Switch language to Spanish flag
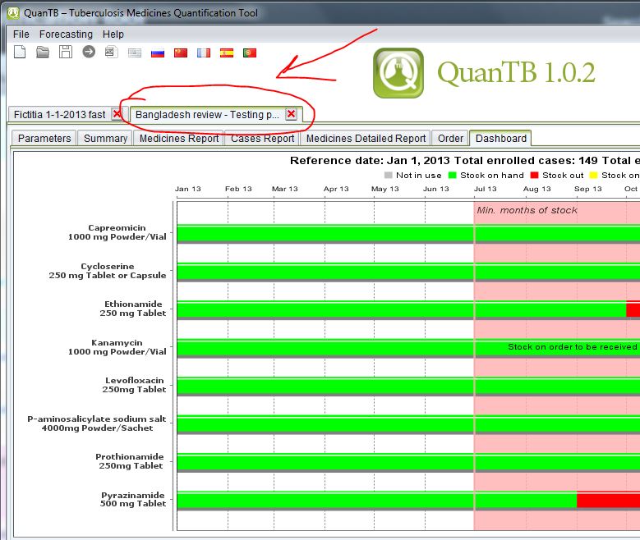640x540 pixels. point(227,53)
